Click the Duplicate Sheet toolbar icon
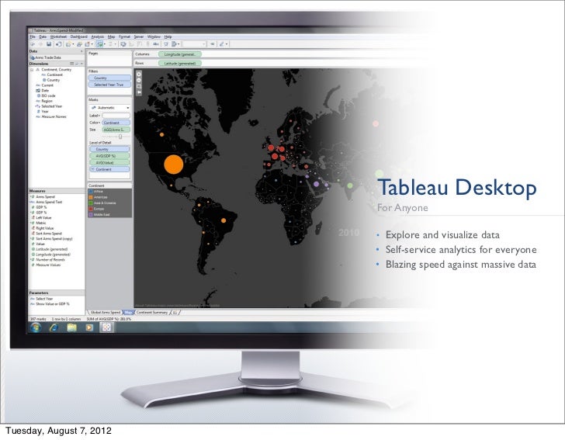565x440 pixels. (x=79, y=44)
